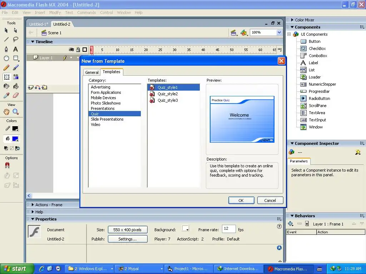The width and height of the screenshot is (366, 274).
Task: Open the stage zoom 100% dropdown
Action: [x=279, y=32]
